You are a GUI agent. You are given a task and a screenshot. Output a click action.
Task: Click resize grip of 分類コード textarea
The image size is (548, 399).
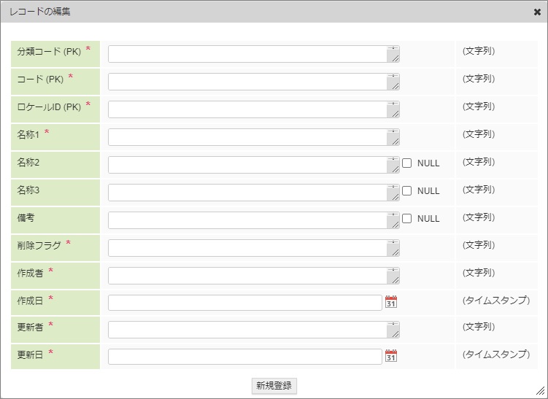pyautogui.click(x=394, y=58)
